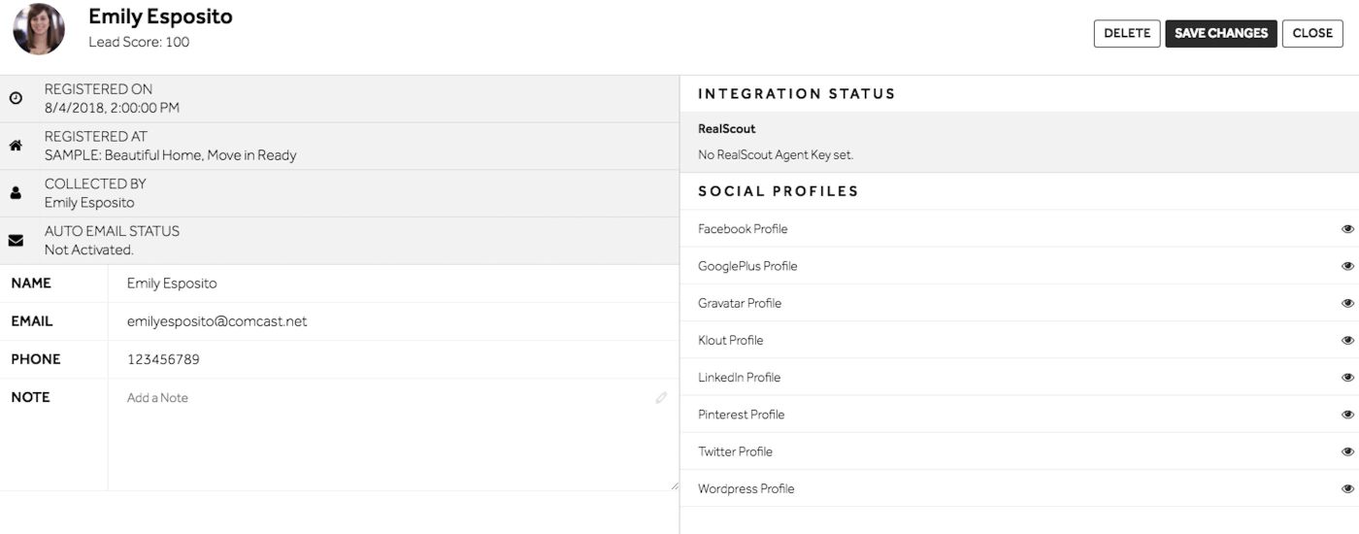Click the clock icon beside Registered On
This screenshot has height=534, width=1359.
[x=16, y=99]
